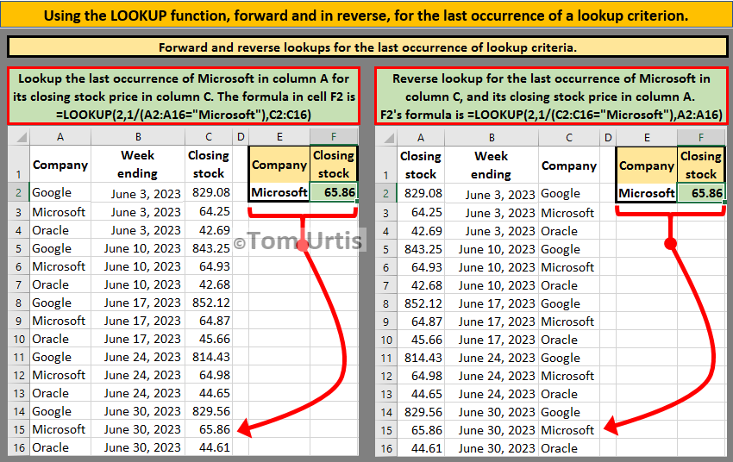
Task: Click 814.43 in column C of forward sheet
Action: coord(209,357)
